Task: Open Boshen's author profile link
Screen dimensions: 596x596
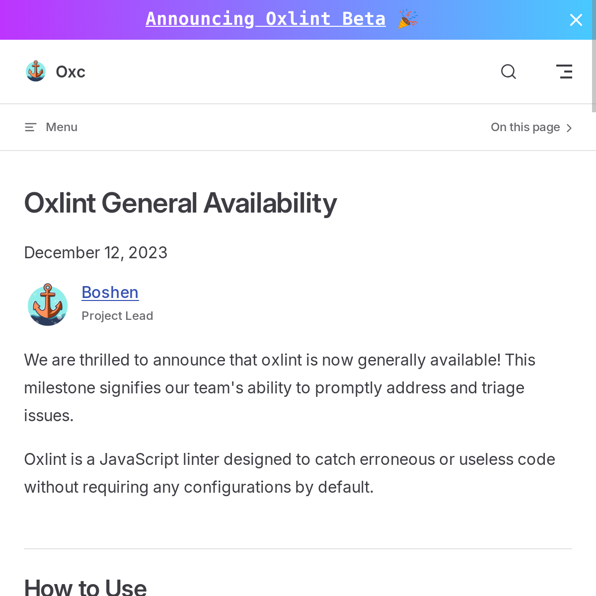Action: [x=110, y=293]
